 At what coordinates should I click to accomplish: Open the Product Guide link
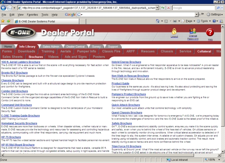point(120,83)
